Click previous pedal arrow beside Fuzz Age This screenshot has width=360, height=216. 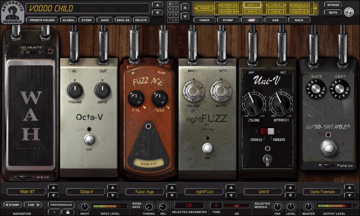click(172, 188)
